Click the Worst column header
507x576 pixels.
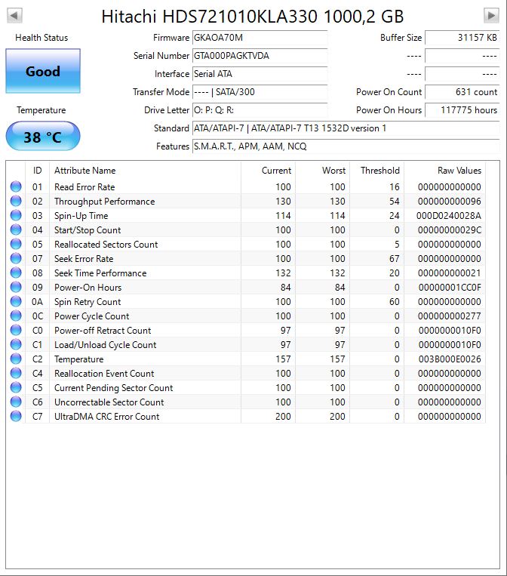point(323,171)
